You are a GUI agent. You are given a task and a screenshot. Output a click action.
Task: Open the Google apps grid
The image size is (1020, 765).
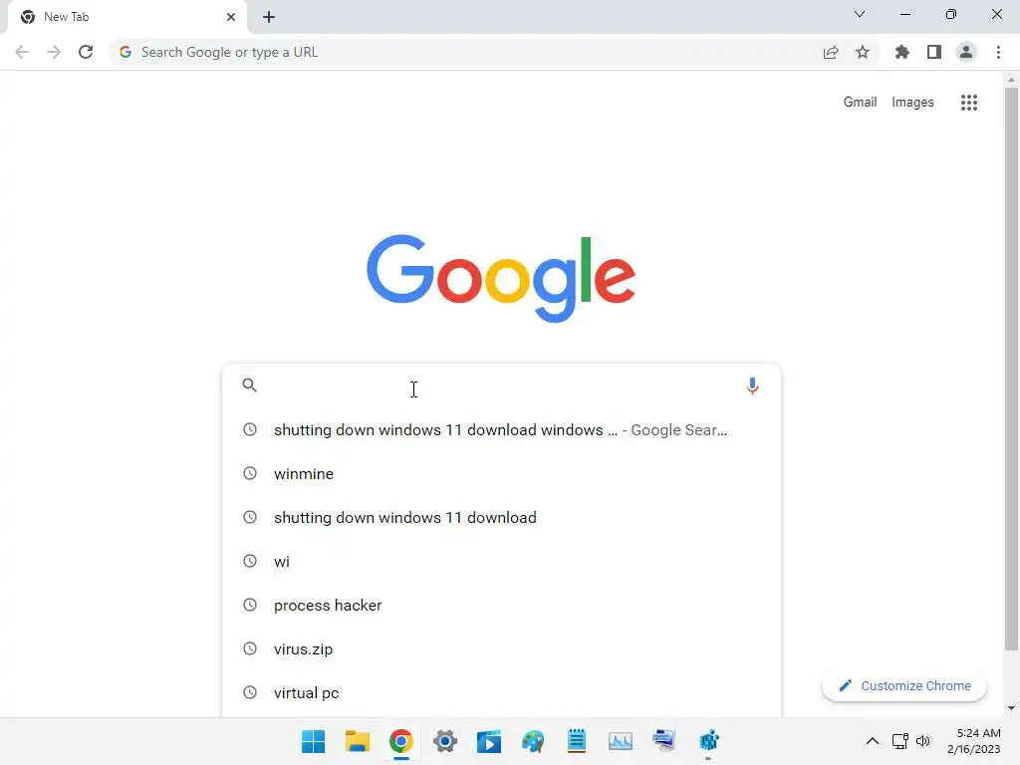pos(968,103)
